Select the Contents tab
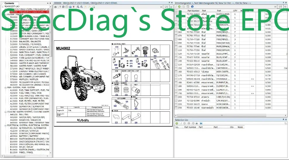Viewport: 289px width, 160px height. click(x=9, y=3)
